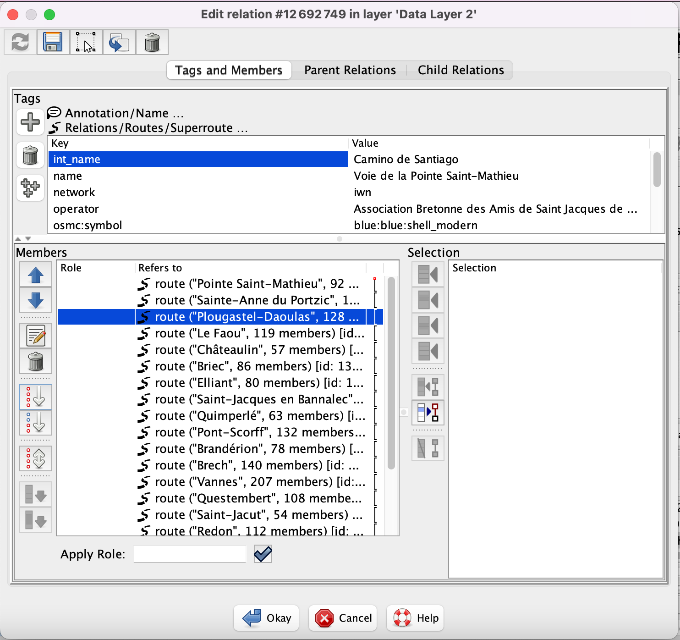The image size is (680, 640).
Task: Move selected member up with blue arrow
Action: pos(36,275)
